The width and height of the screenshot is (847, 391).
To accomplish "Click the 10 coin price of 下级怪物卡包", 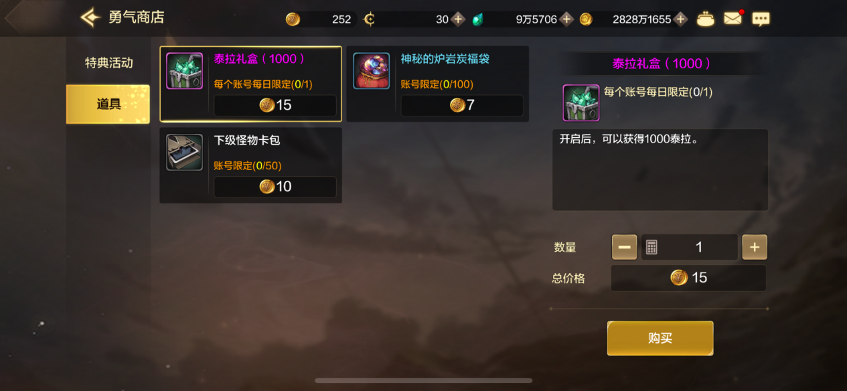I will 275,187.
